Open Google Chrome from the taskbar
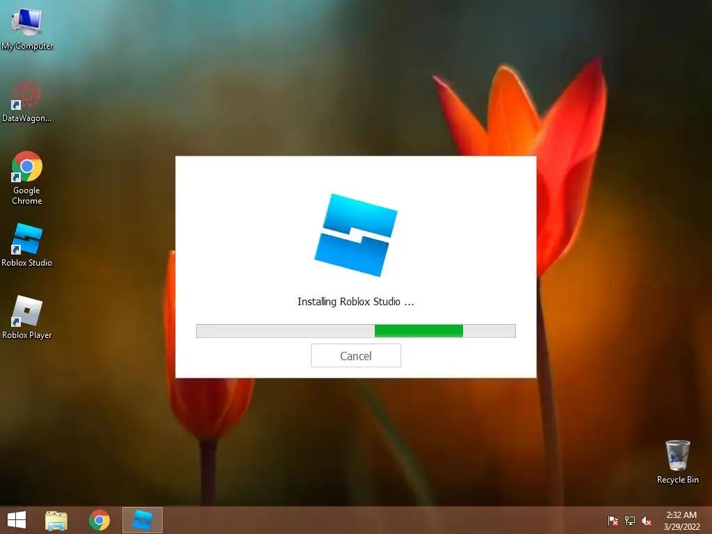712x534 pixels. click(99, 520)
